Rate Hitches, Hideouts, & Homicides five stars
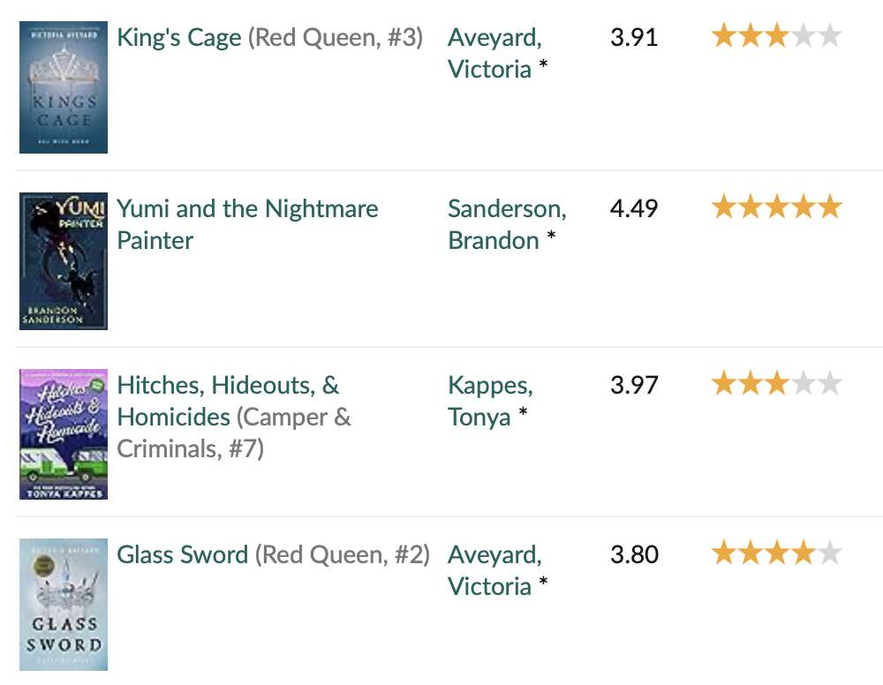883x685 pixels. (x=830, y=384)
